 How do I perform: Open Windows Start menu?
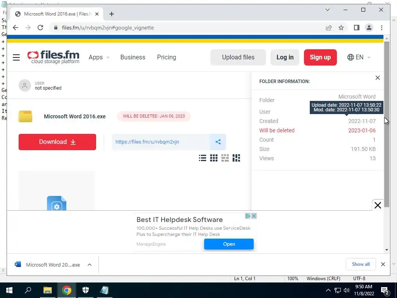coord(9,290)
